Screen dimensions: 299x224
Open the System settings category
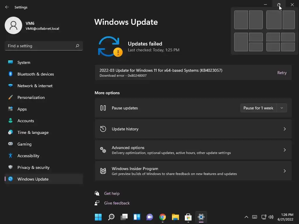click(x=44, y=62)
